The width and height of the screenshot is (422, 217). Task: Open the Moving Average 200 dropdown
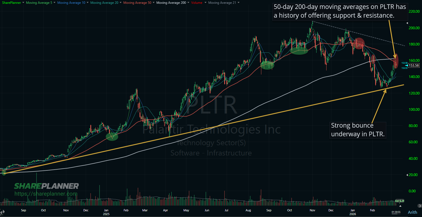[189, 2]
